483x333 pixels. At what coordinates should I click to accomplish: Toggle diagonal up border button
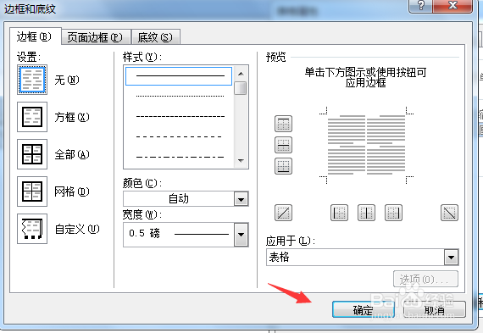point(283,213)
